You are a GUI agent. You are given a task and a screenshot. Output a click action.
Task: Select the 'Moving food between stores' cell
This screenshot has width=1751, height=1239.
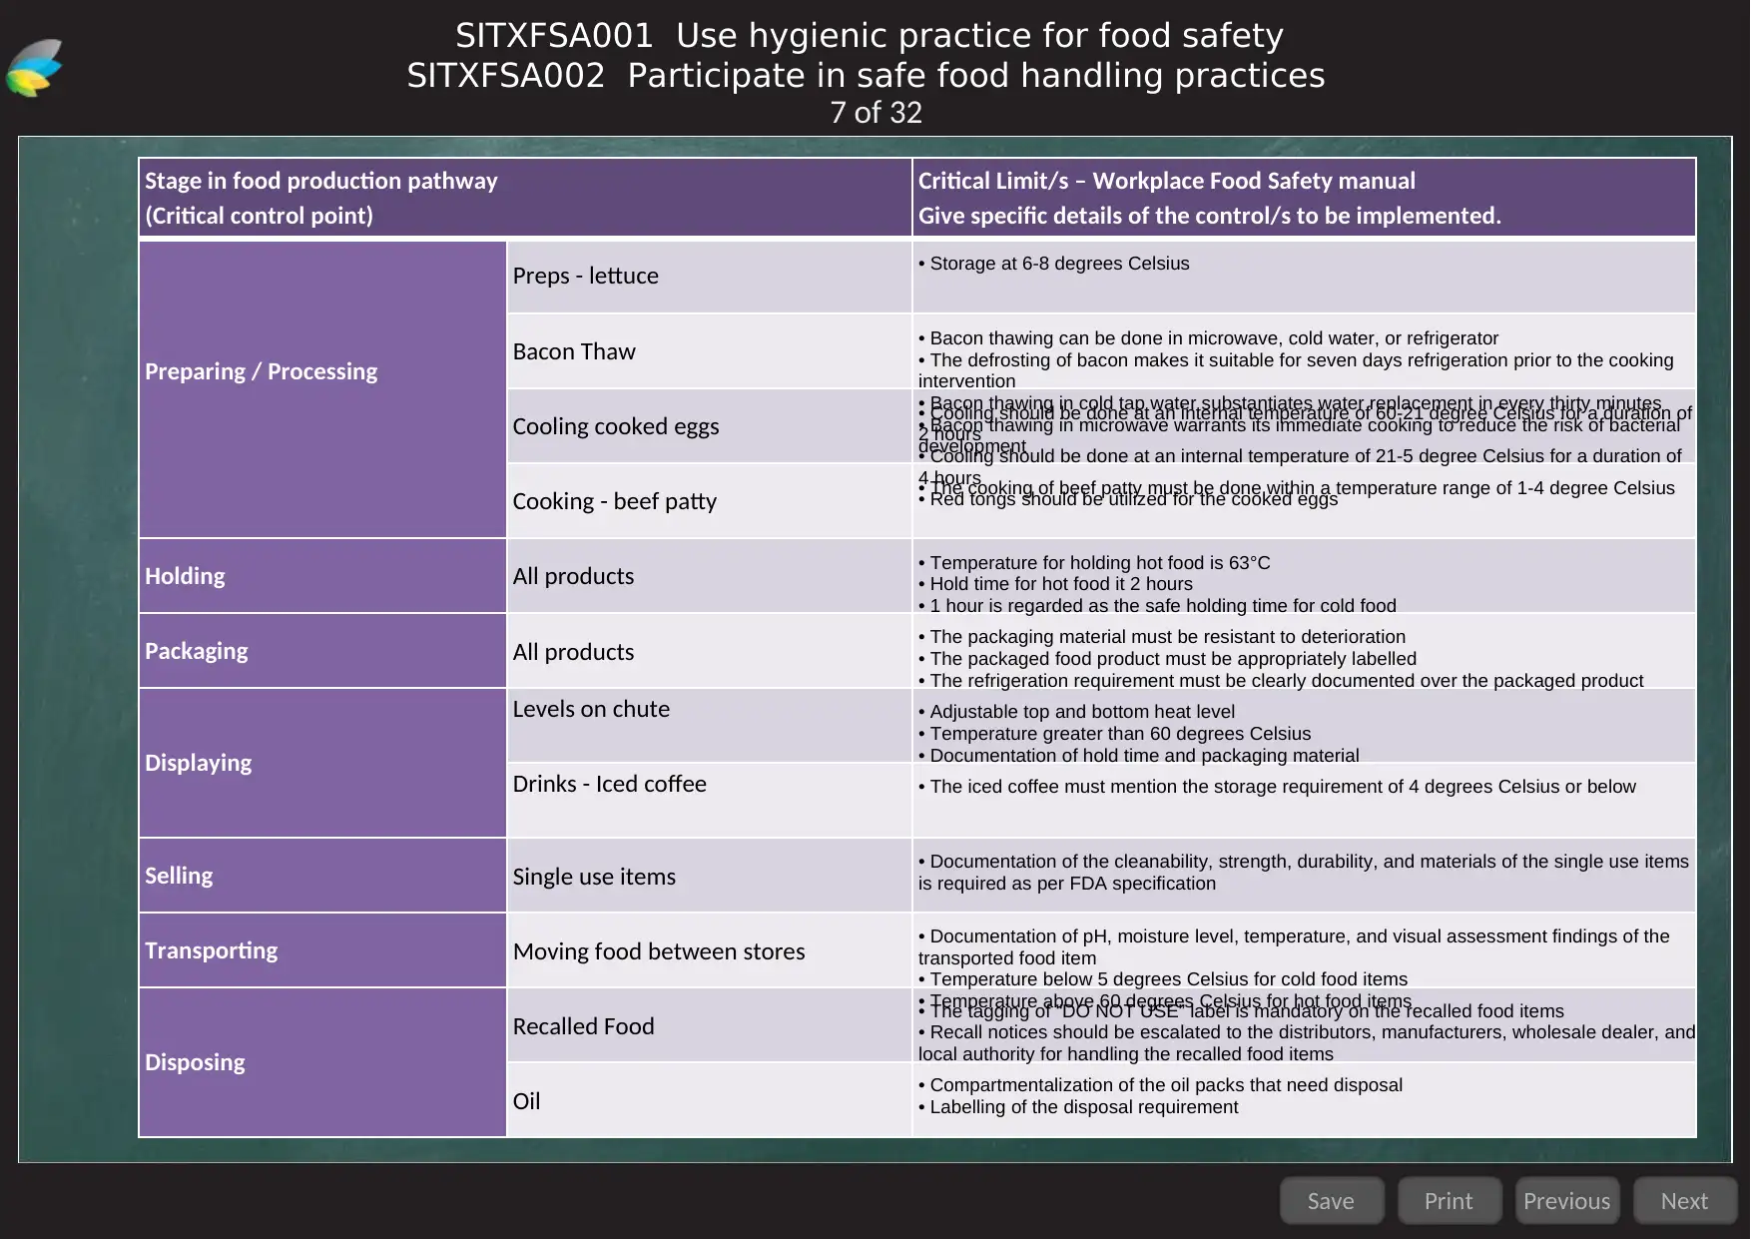coord(709,950)
